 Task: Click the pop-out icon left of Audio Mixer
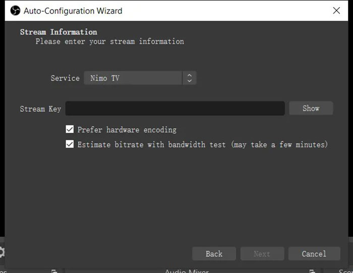pos(54,271)
